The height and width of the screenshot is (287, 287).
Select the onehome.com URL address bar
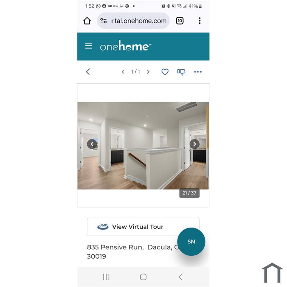pyautogui.click(x=133, y=20)
